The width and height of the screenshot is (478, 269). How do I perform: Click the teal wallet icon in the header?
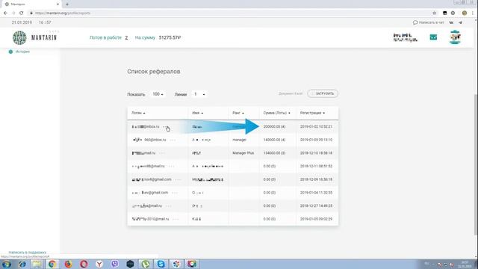433,37
